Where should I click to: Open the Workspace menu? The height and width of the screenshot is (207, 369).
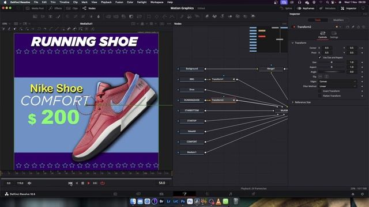(x=157, y=2)
